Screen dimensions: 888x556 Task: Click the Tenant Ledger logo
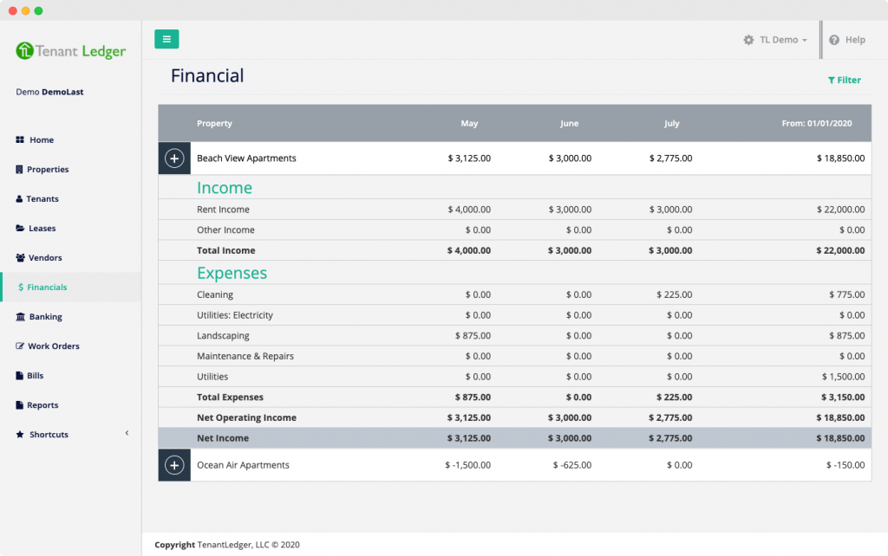pyautogui.click(x=69, y=51)
